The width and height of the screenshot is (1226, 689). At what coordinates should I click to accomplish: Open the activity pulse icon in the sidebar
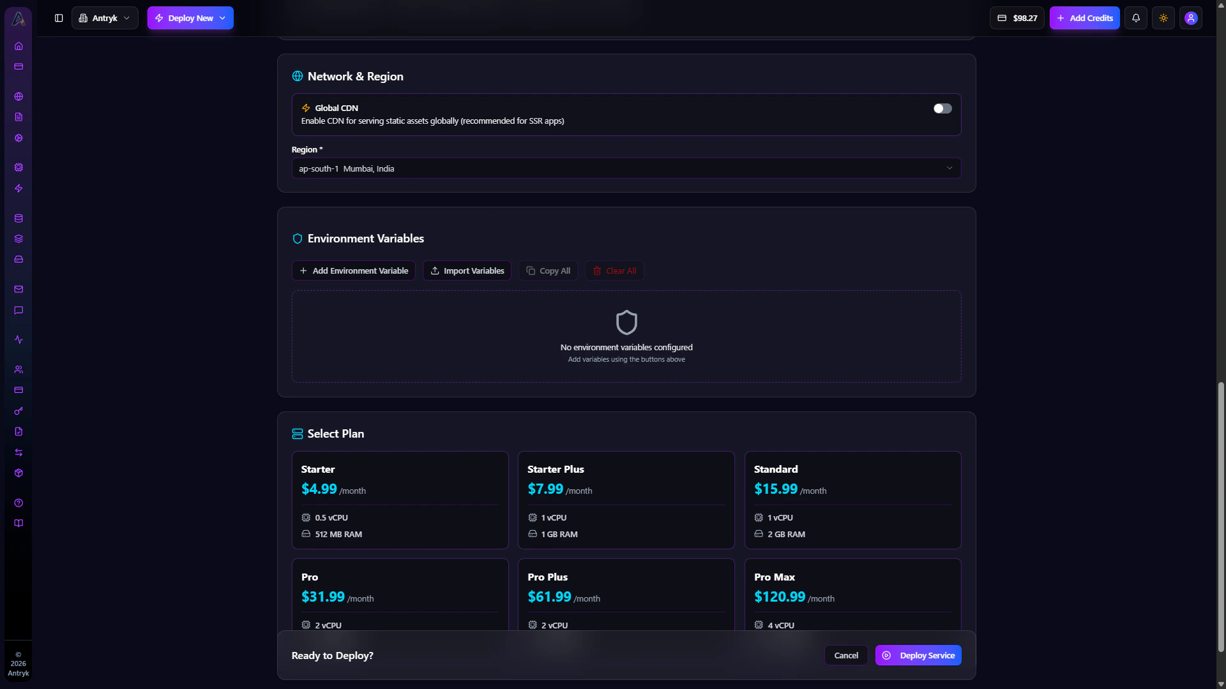19,339
